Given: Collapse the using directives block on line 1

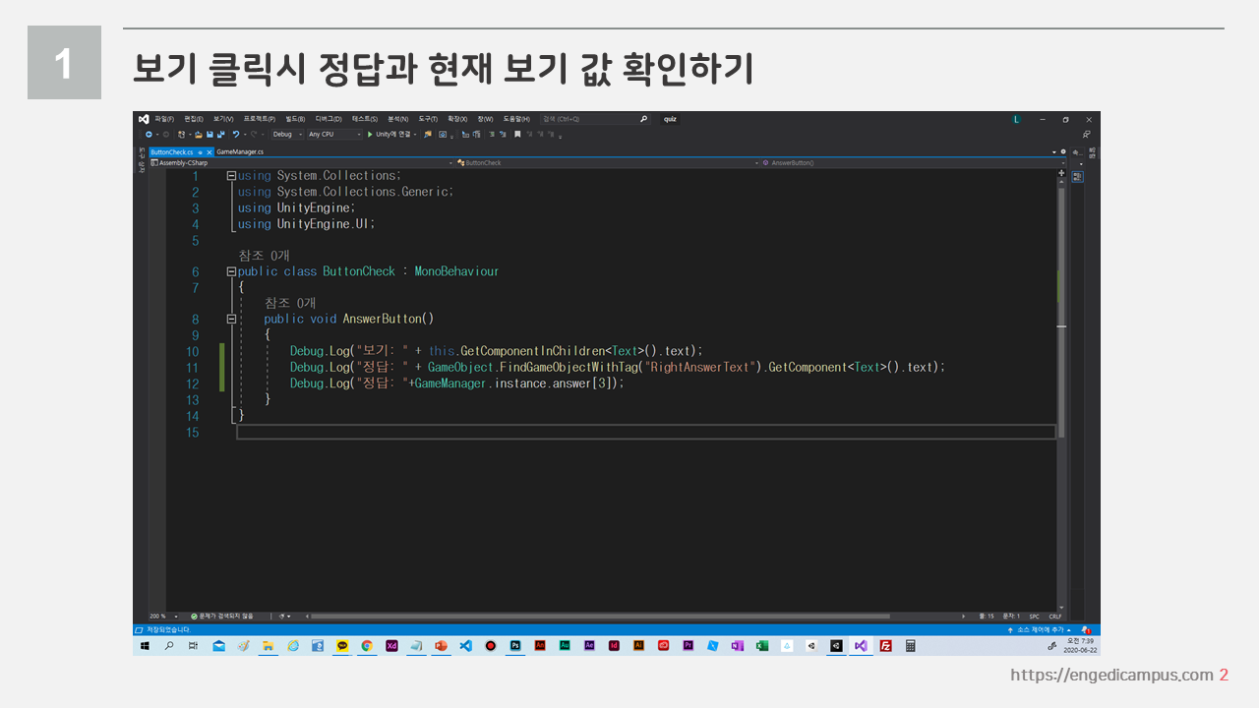Looking at the screenshot, I should pos(231,176).
